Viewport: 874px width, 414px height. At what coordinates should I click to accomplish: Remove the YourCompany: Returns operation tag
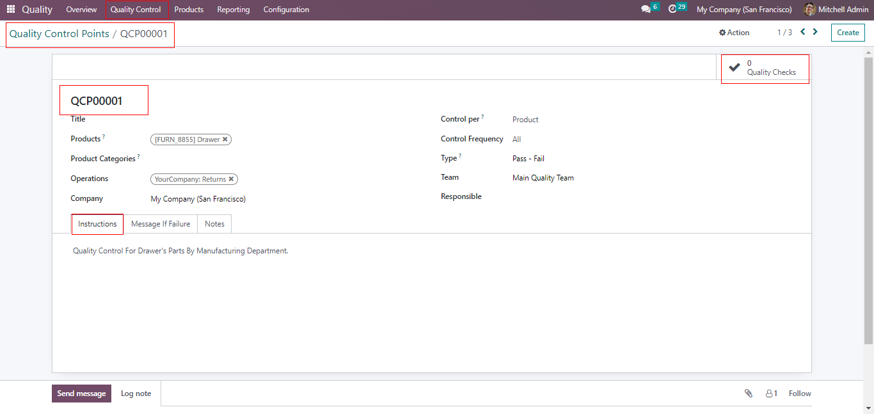pos(231,179)
